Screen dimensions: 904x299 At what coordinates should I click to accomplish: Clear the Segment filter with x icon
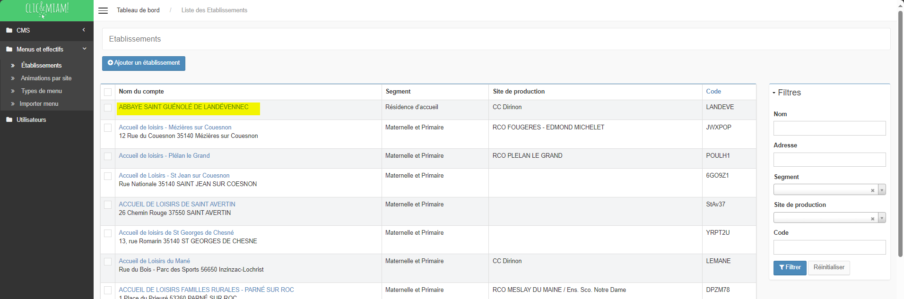click(872, 190)
